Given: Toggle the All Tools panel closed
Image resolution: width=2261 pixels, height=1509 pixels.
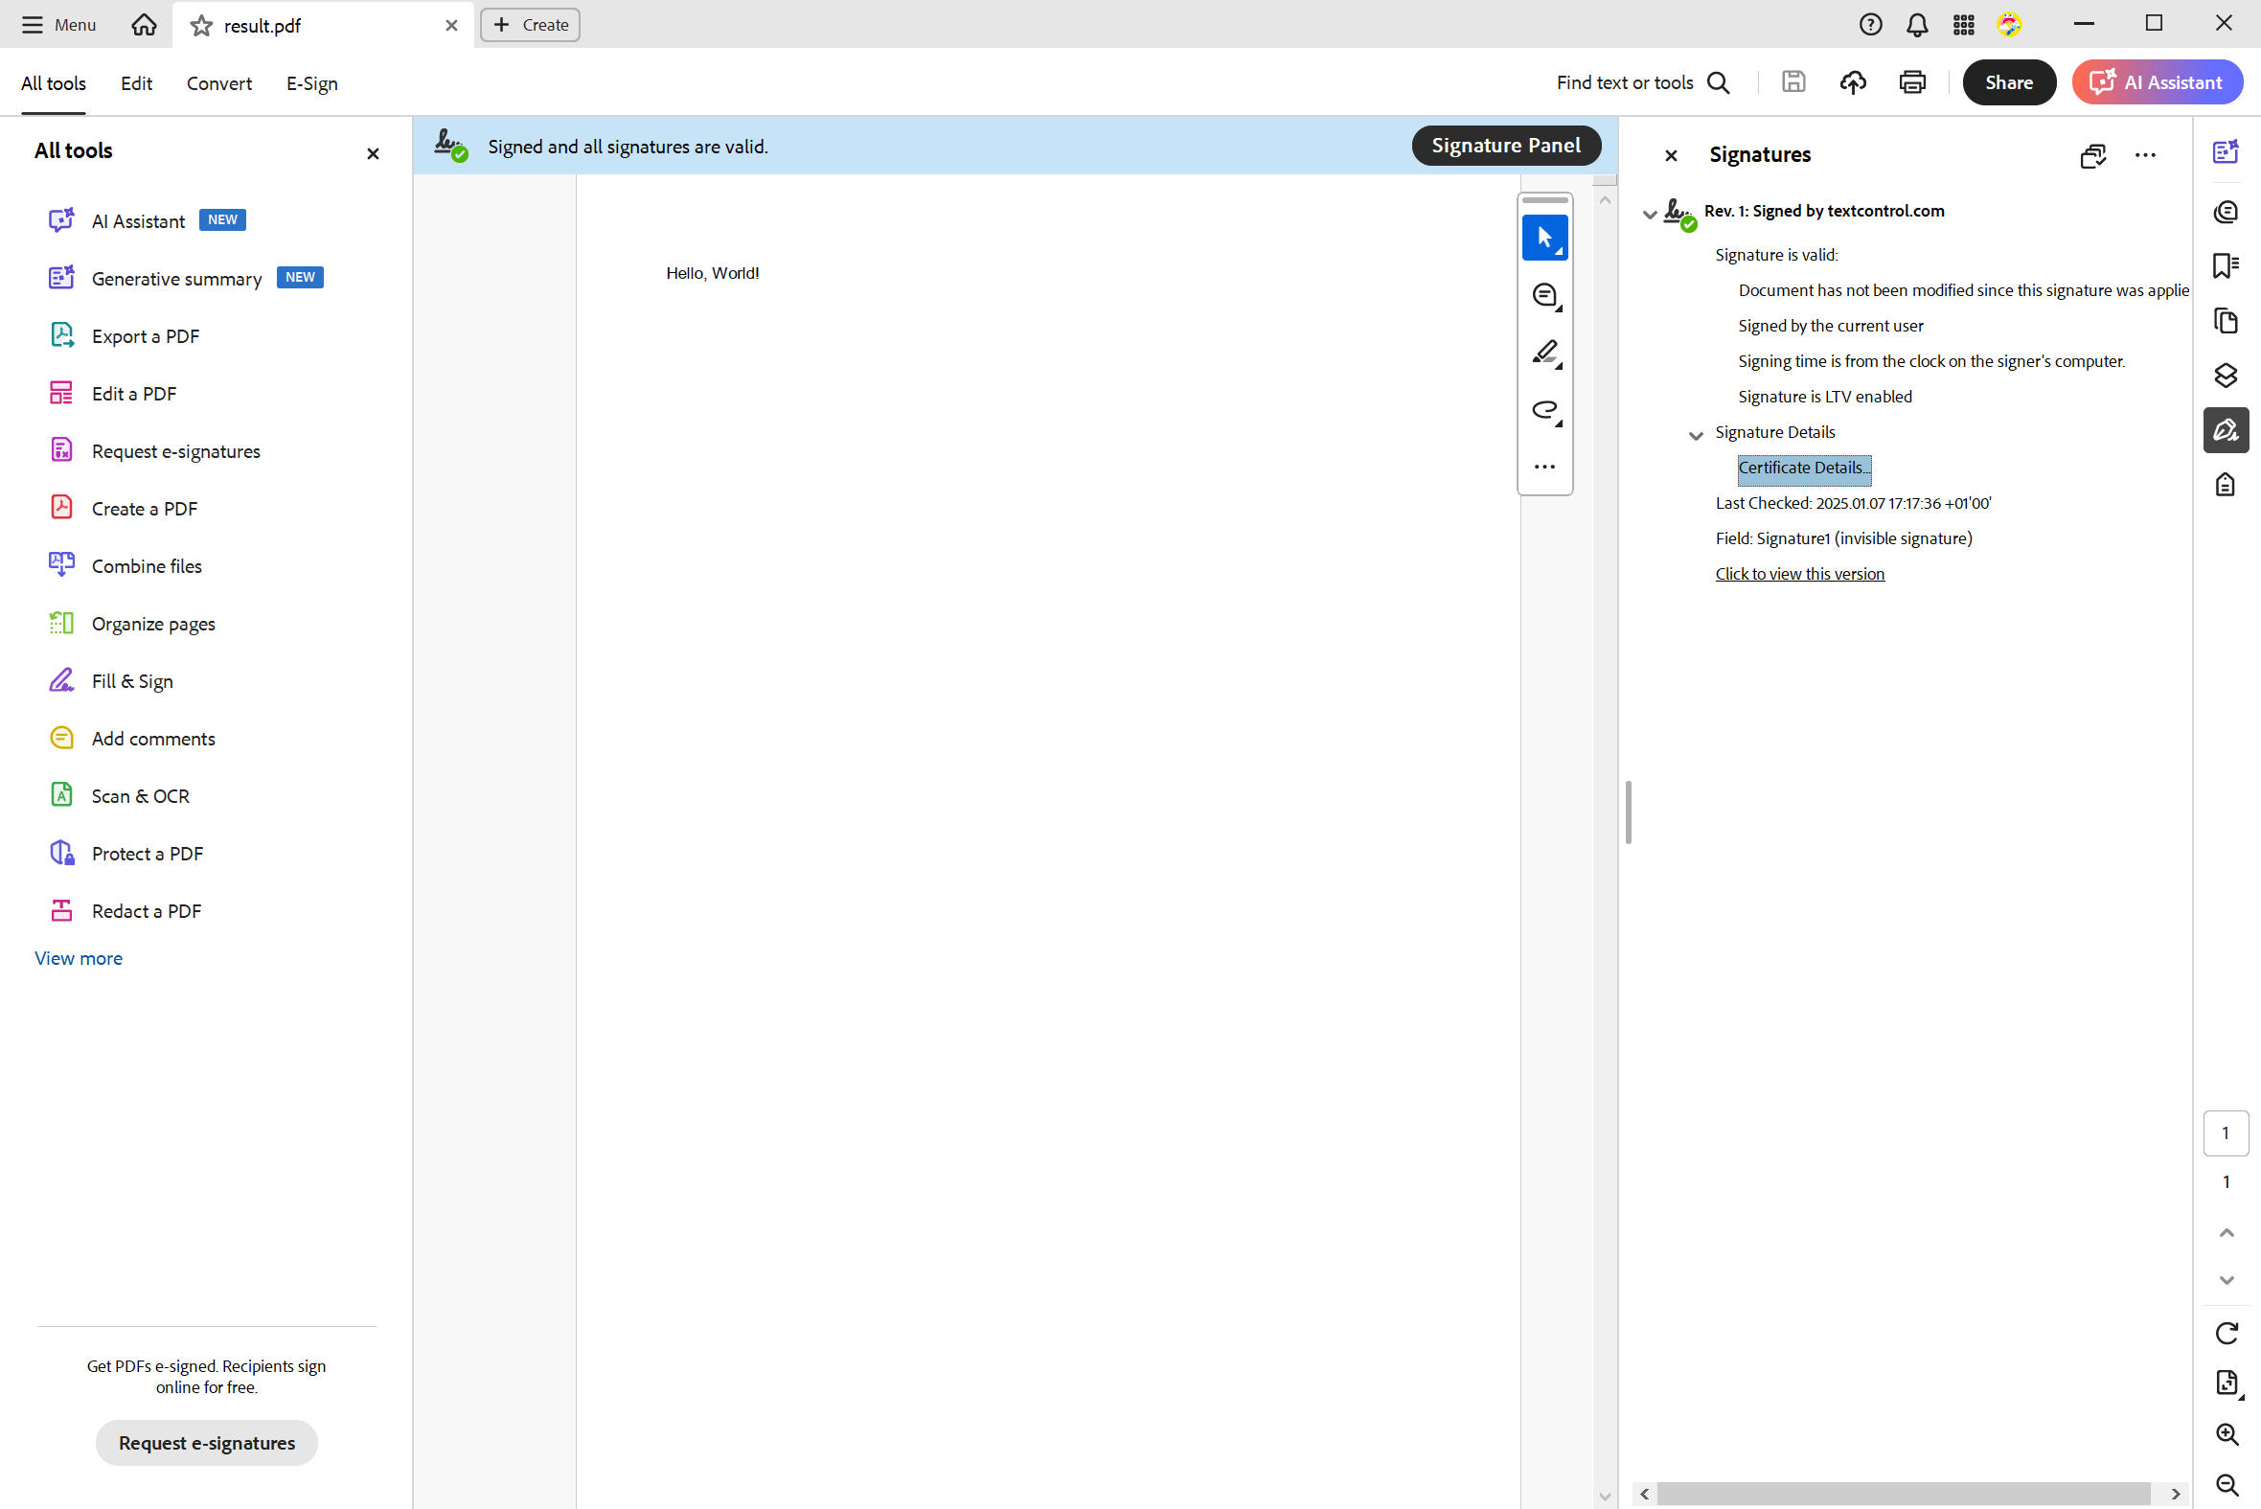Looking at the screenshot, I should click(x=374, y=149).
